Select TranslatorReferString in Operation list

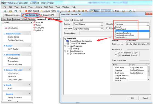[132, 33]
